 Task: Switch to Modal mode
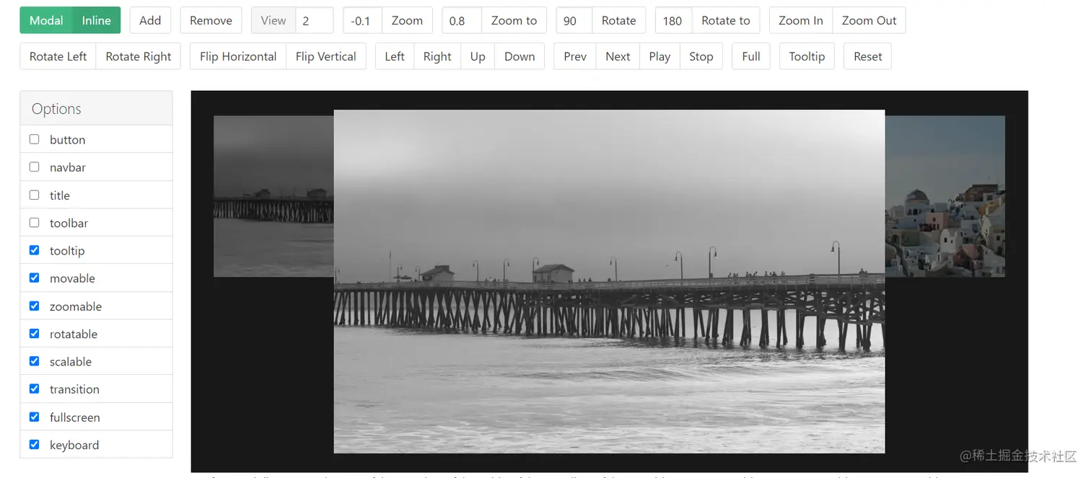click(x=46, y=20)
